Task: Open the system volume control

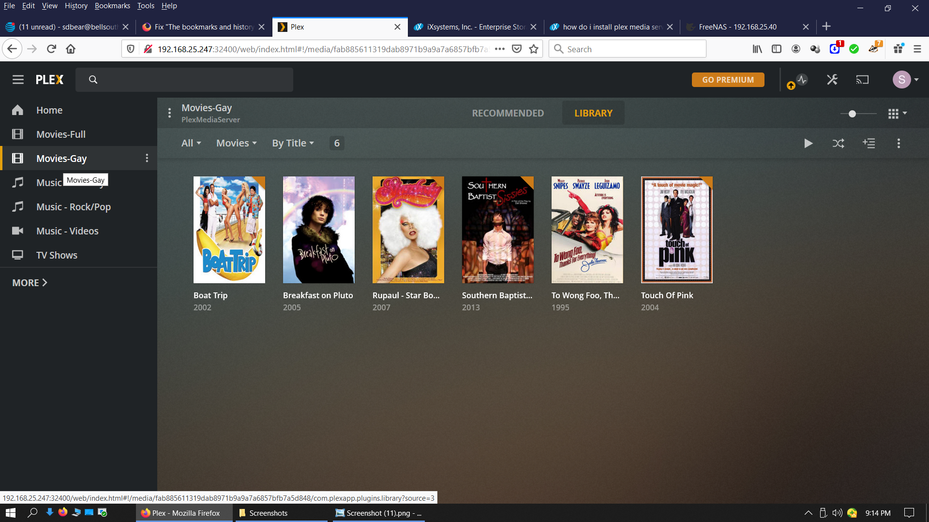Action: (837, 513)
